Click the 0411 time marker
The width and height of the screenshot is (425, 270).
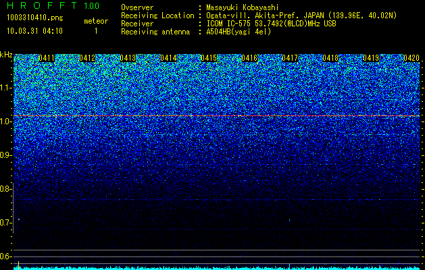pos(47,58)
